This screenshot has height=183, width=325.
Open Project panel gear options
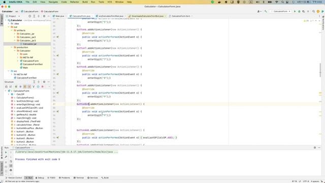(x=44, y=16)
